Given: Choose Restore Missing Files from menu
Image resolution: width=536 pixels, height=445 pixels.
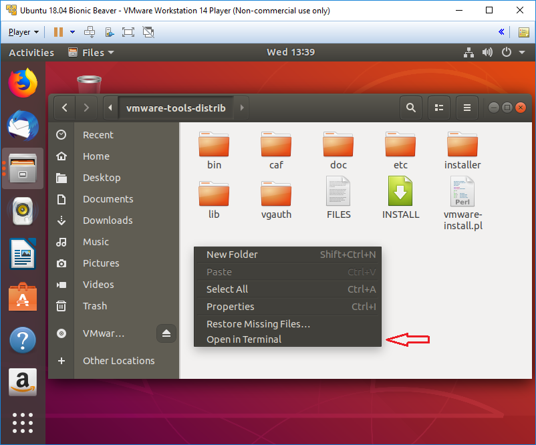Looking at the screenshot, I should [288, 324].
